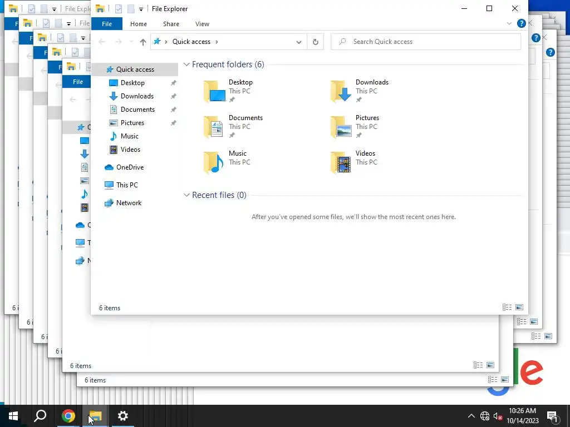This screenshot has height=427, width=570.
Task: Select the Desktop folder icon in Frequent folders
Action: tap(214, 91)
